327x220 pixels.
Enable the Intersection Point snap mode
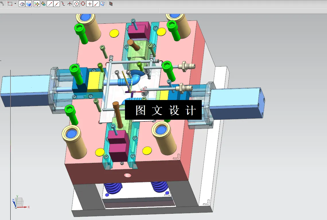(69, 4)
